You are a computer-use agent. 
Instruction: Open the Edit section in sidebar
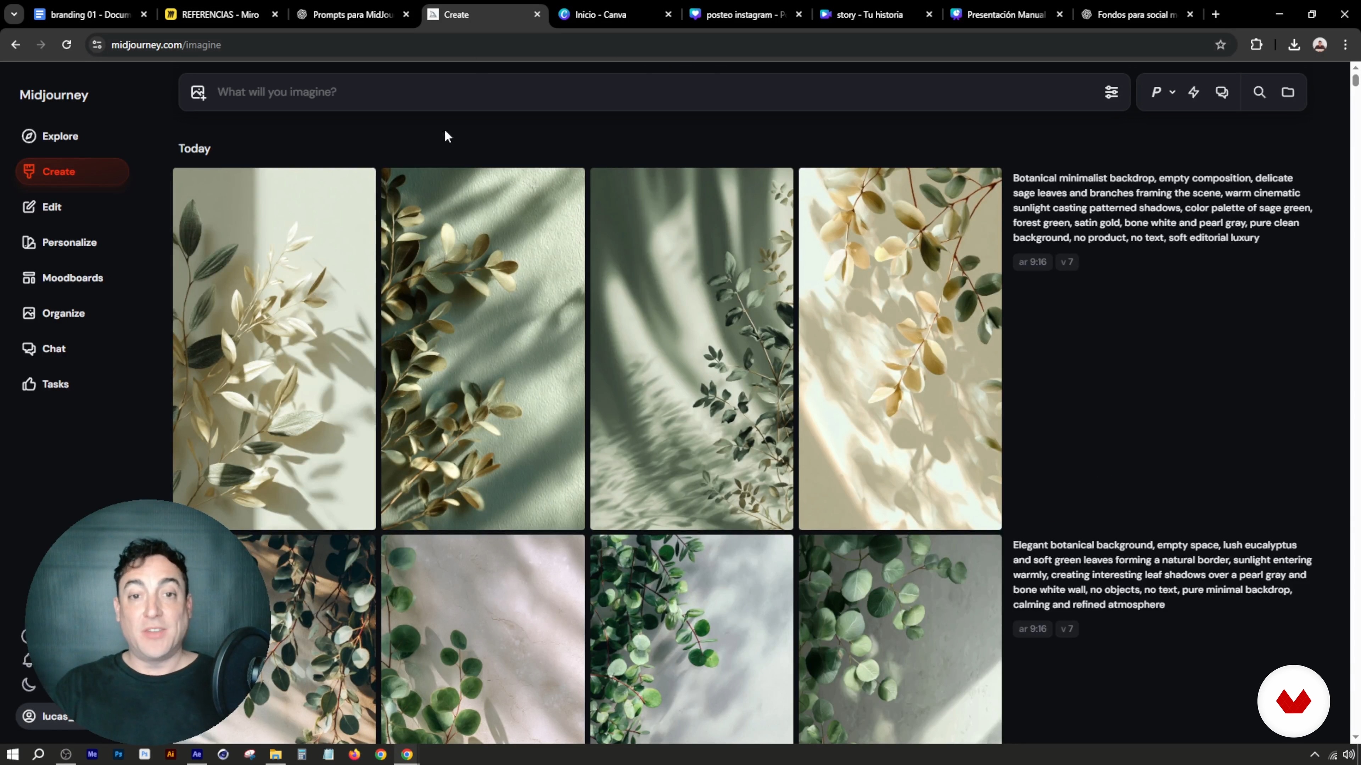pyautogui.click(x=42, y=207)
